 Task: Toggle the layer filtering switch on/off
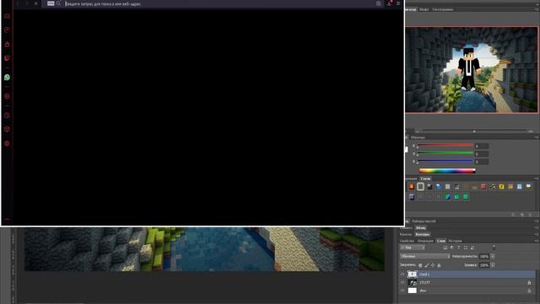tap(494, 247)
